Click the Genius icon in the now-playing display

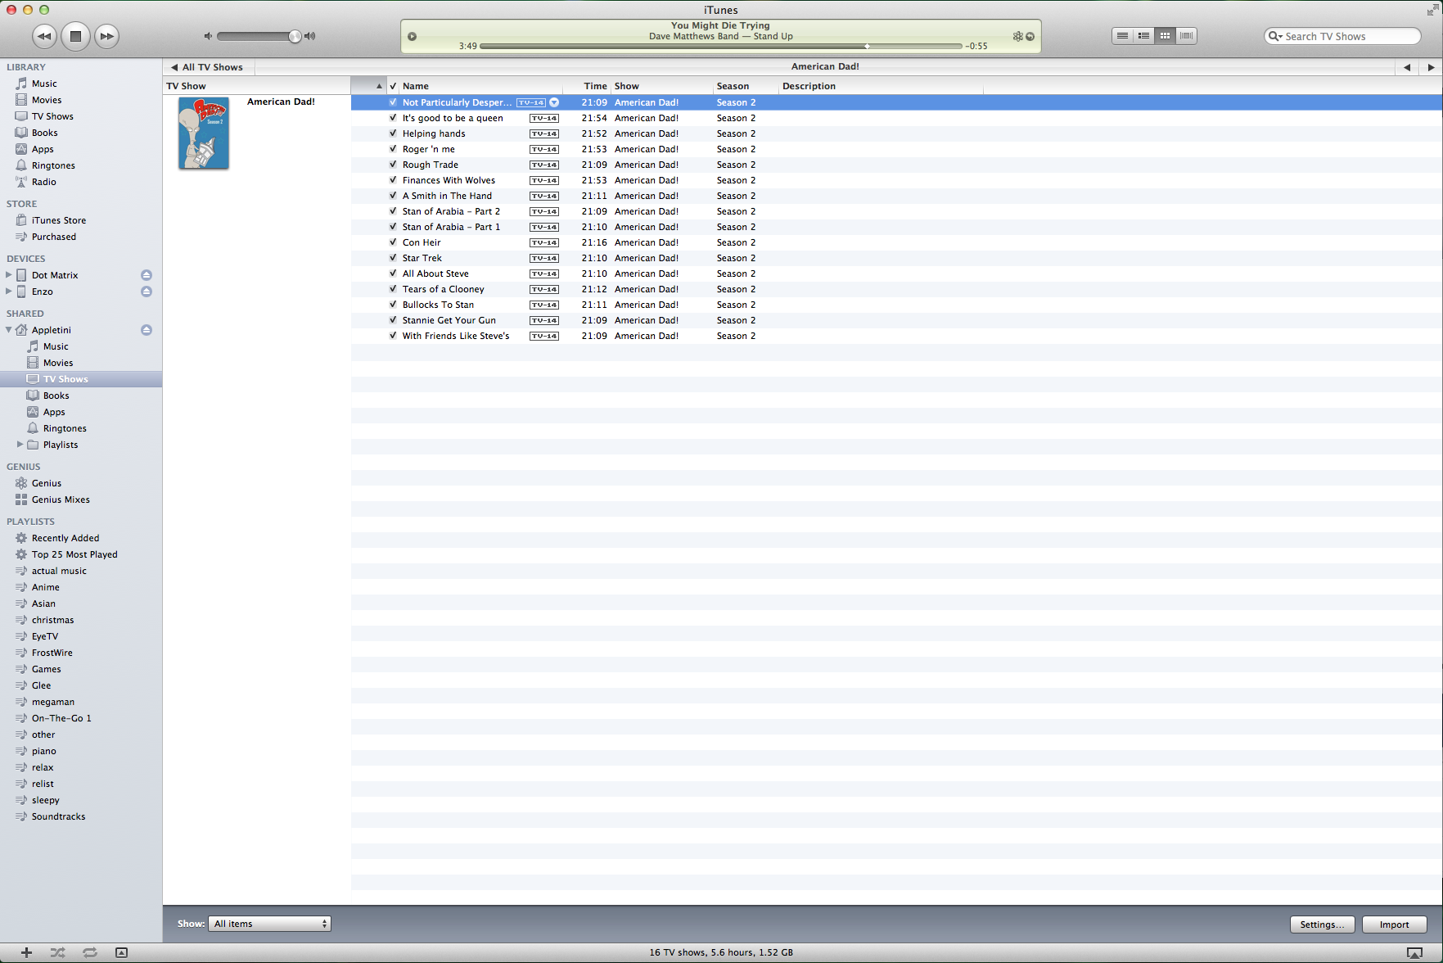click(1018, 36)
